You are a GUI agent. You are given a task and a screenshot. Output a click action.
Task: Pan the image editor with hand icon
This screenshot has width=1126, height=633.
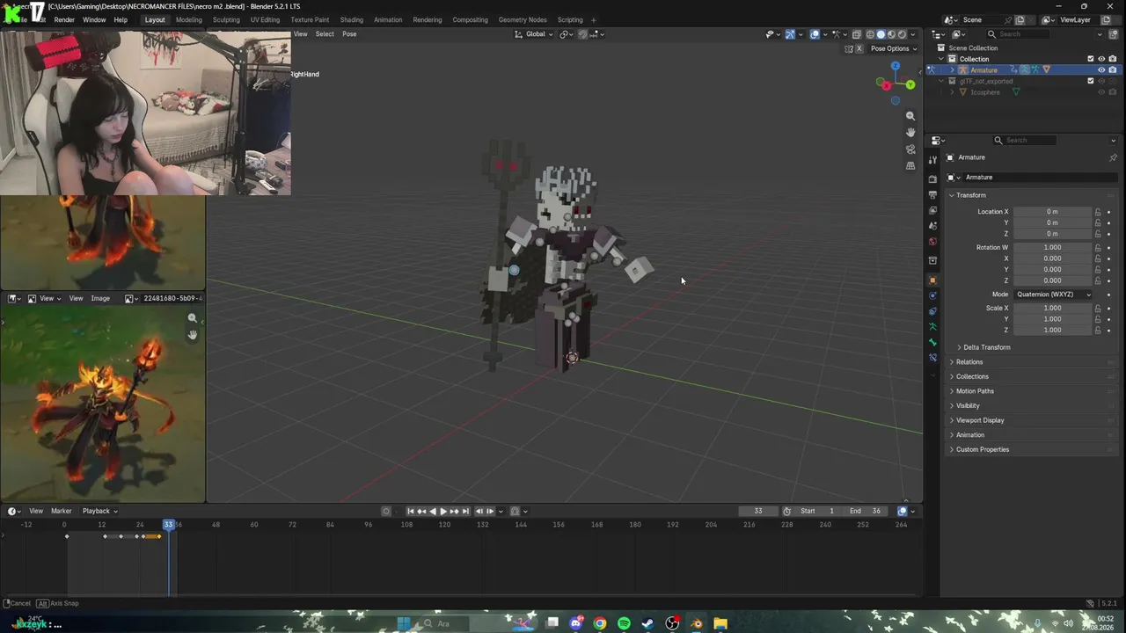click(193, 335)
